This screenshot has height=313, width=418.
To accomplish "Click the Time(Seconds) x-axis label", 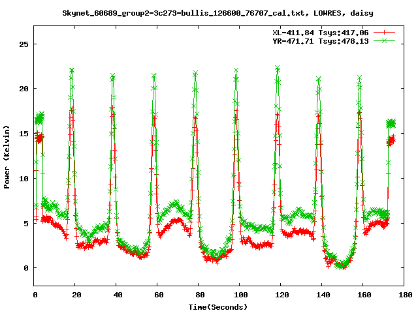I will 217,307.
